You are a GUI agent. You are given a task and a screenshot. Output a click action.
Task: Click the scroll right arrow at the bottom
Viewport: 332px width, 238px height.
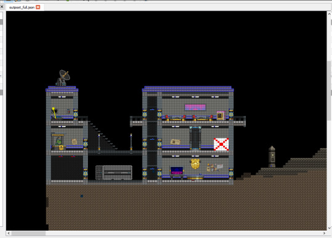(x=324, y=233)
